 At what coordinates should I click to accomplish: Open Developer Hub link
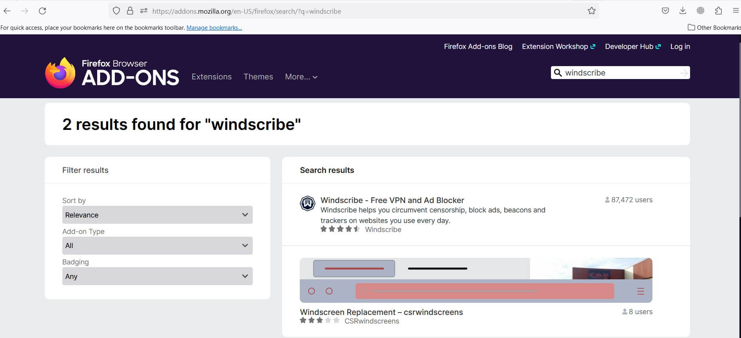pyautogui.click(x=633, y=47)
